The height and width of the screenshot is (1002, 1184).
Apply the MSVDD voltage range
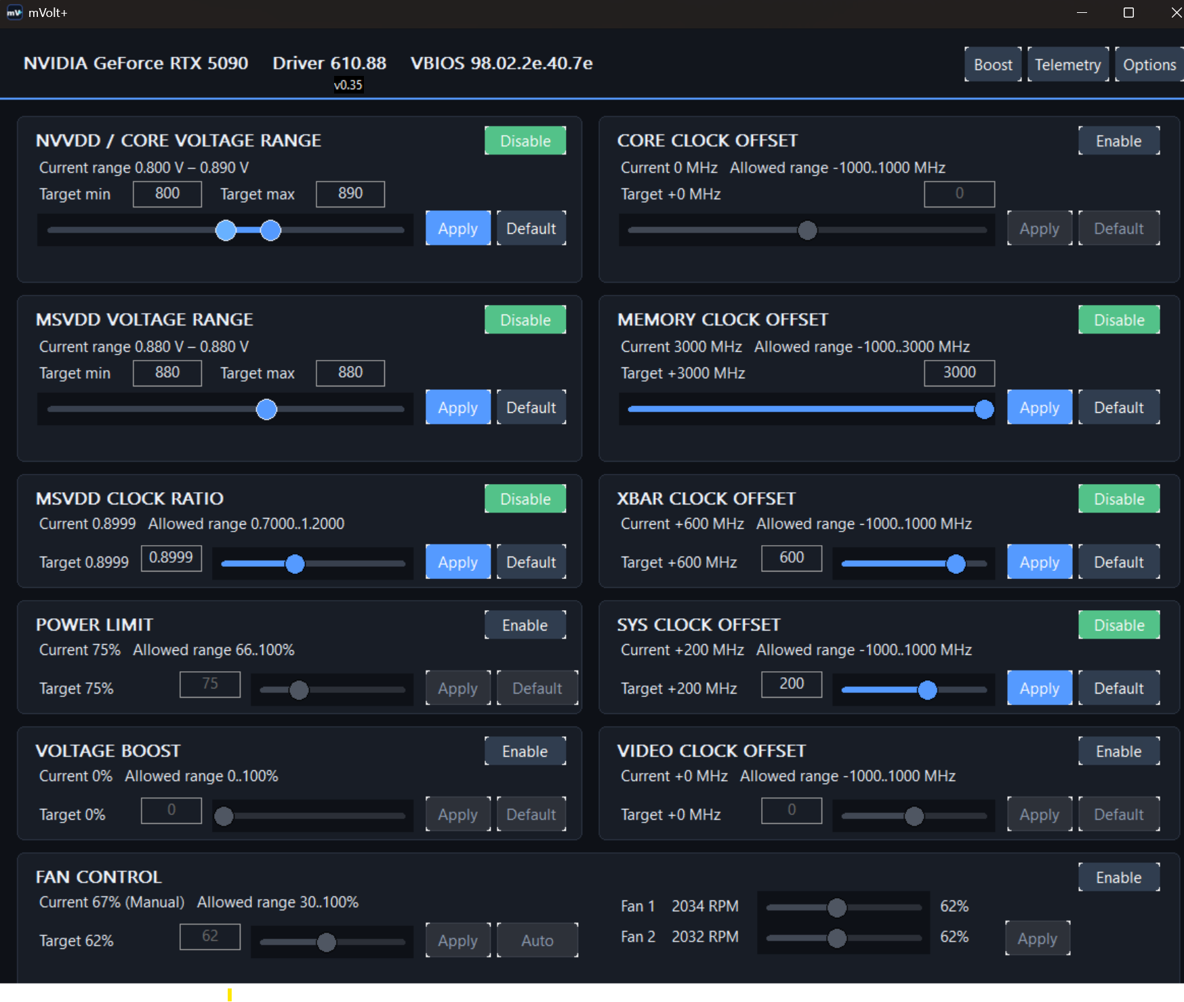click(x=458, y=407)
